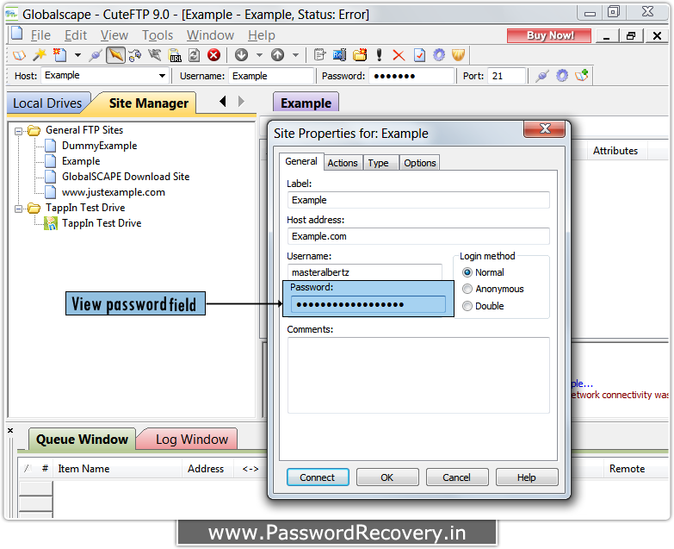
Task: Open the View menu
Action: tap(114, 35)
